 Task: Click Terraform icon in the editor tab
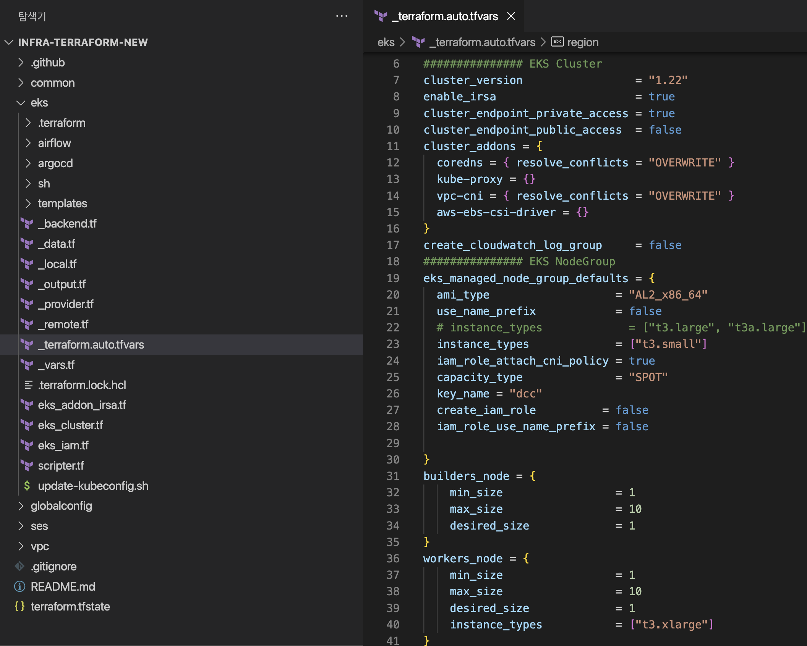(381, 16)
